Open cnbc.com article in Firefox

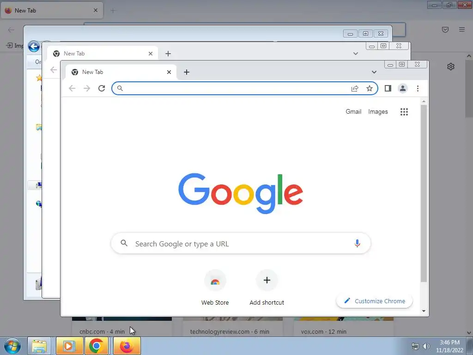coord(122,327)
